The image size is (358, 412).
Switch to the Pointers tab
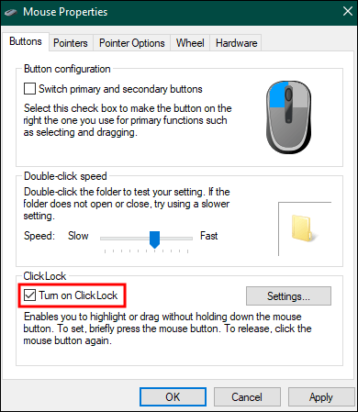pyautogui.click(x=71, y=43)
